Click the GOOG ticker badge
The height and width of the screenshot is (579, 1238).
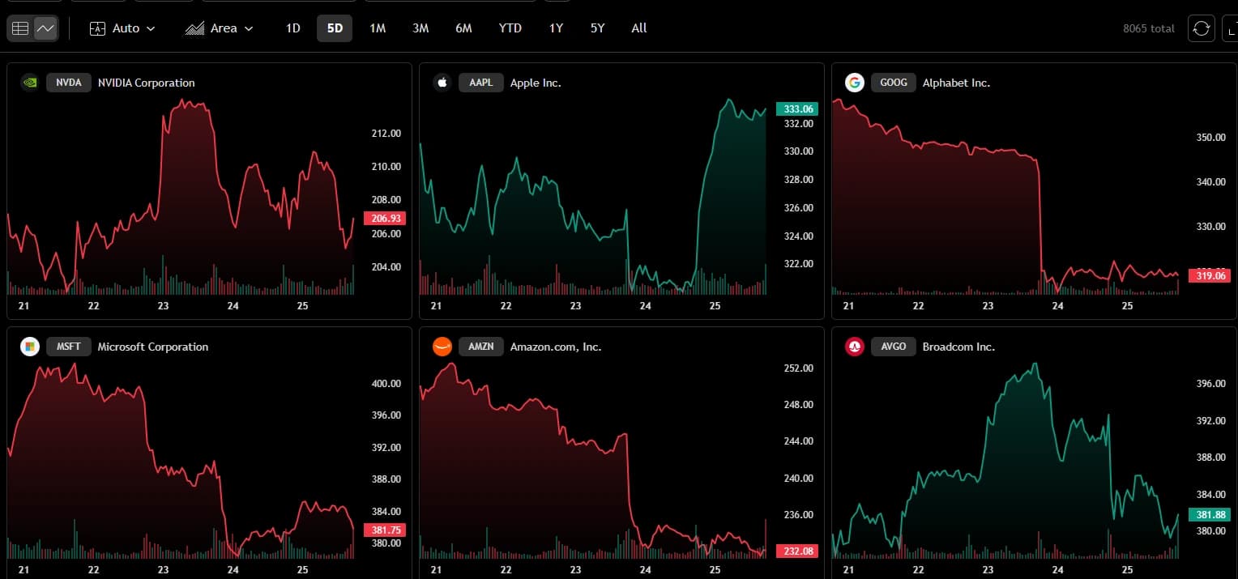pyautogui.click(x=894, y=83)
